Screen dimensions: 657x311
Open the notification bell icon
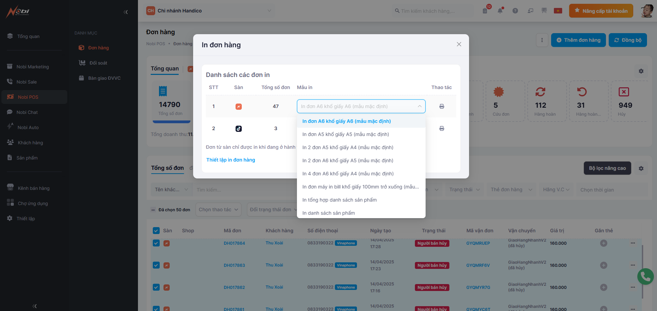[500, 11]
